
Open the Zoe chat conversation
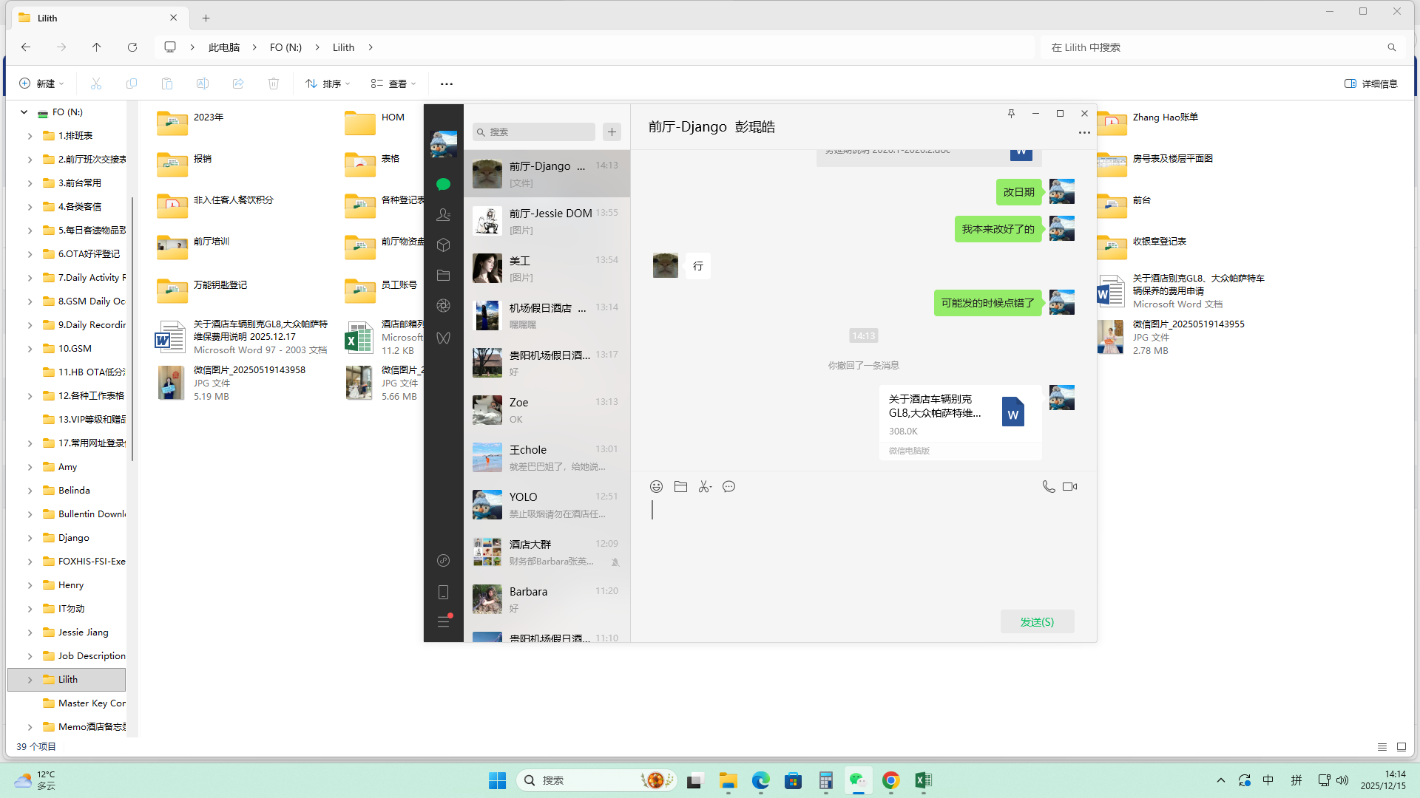pos(547,410)
